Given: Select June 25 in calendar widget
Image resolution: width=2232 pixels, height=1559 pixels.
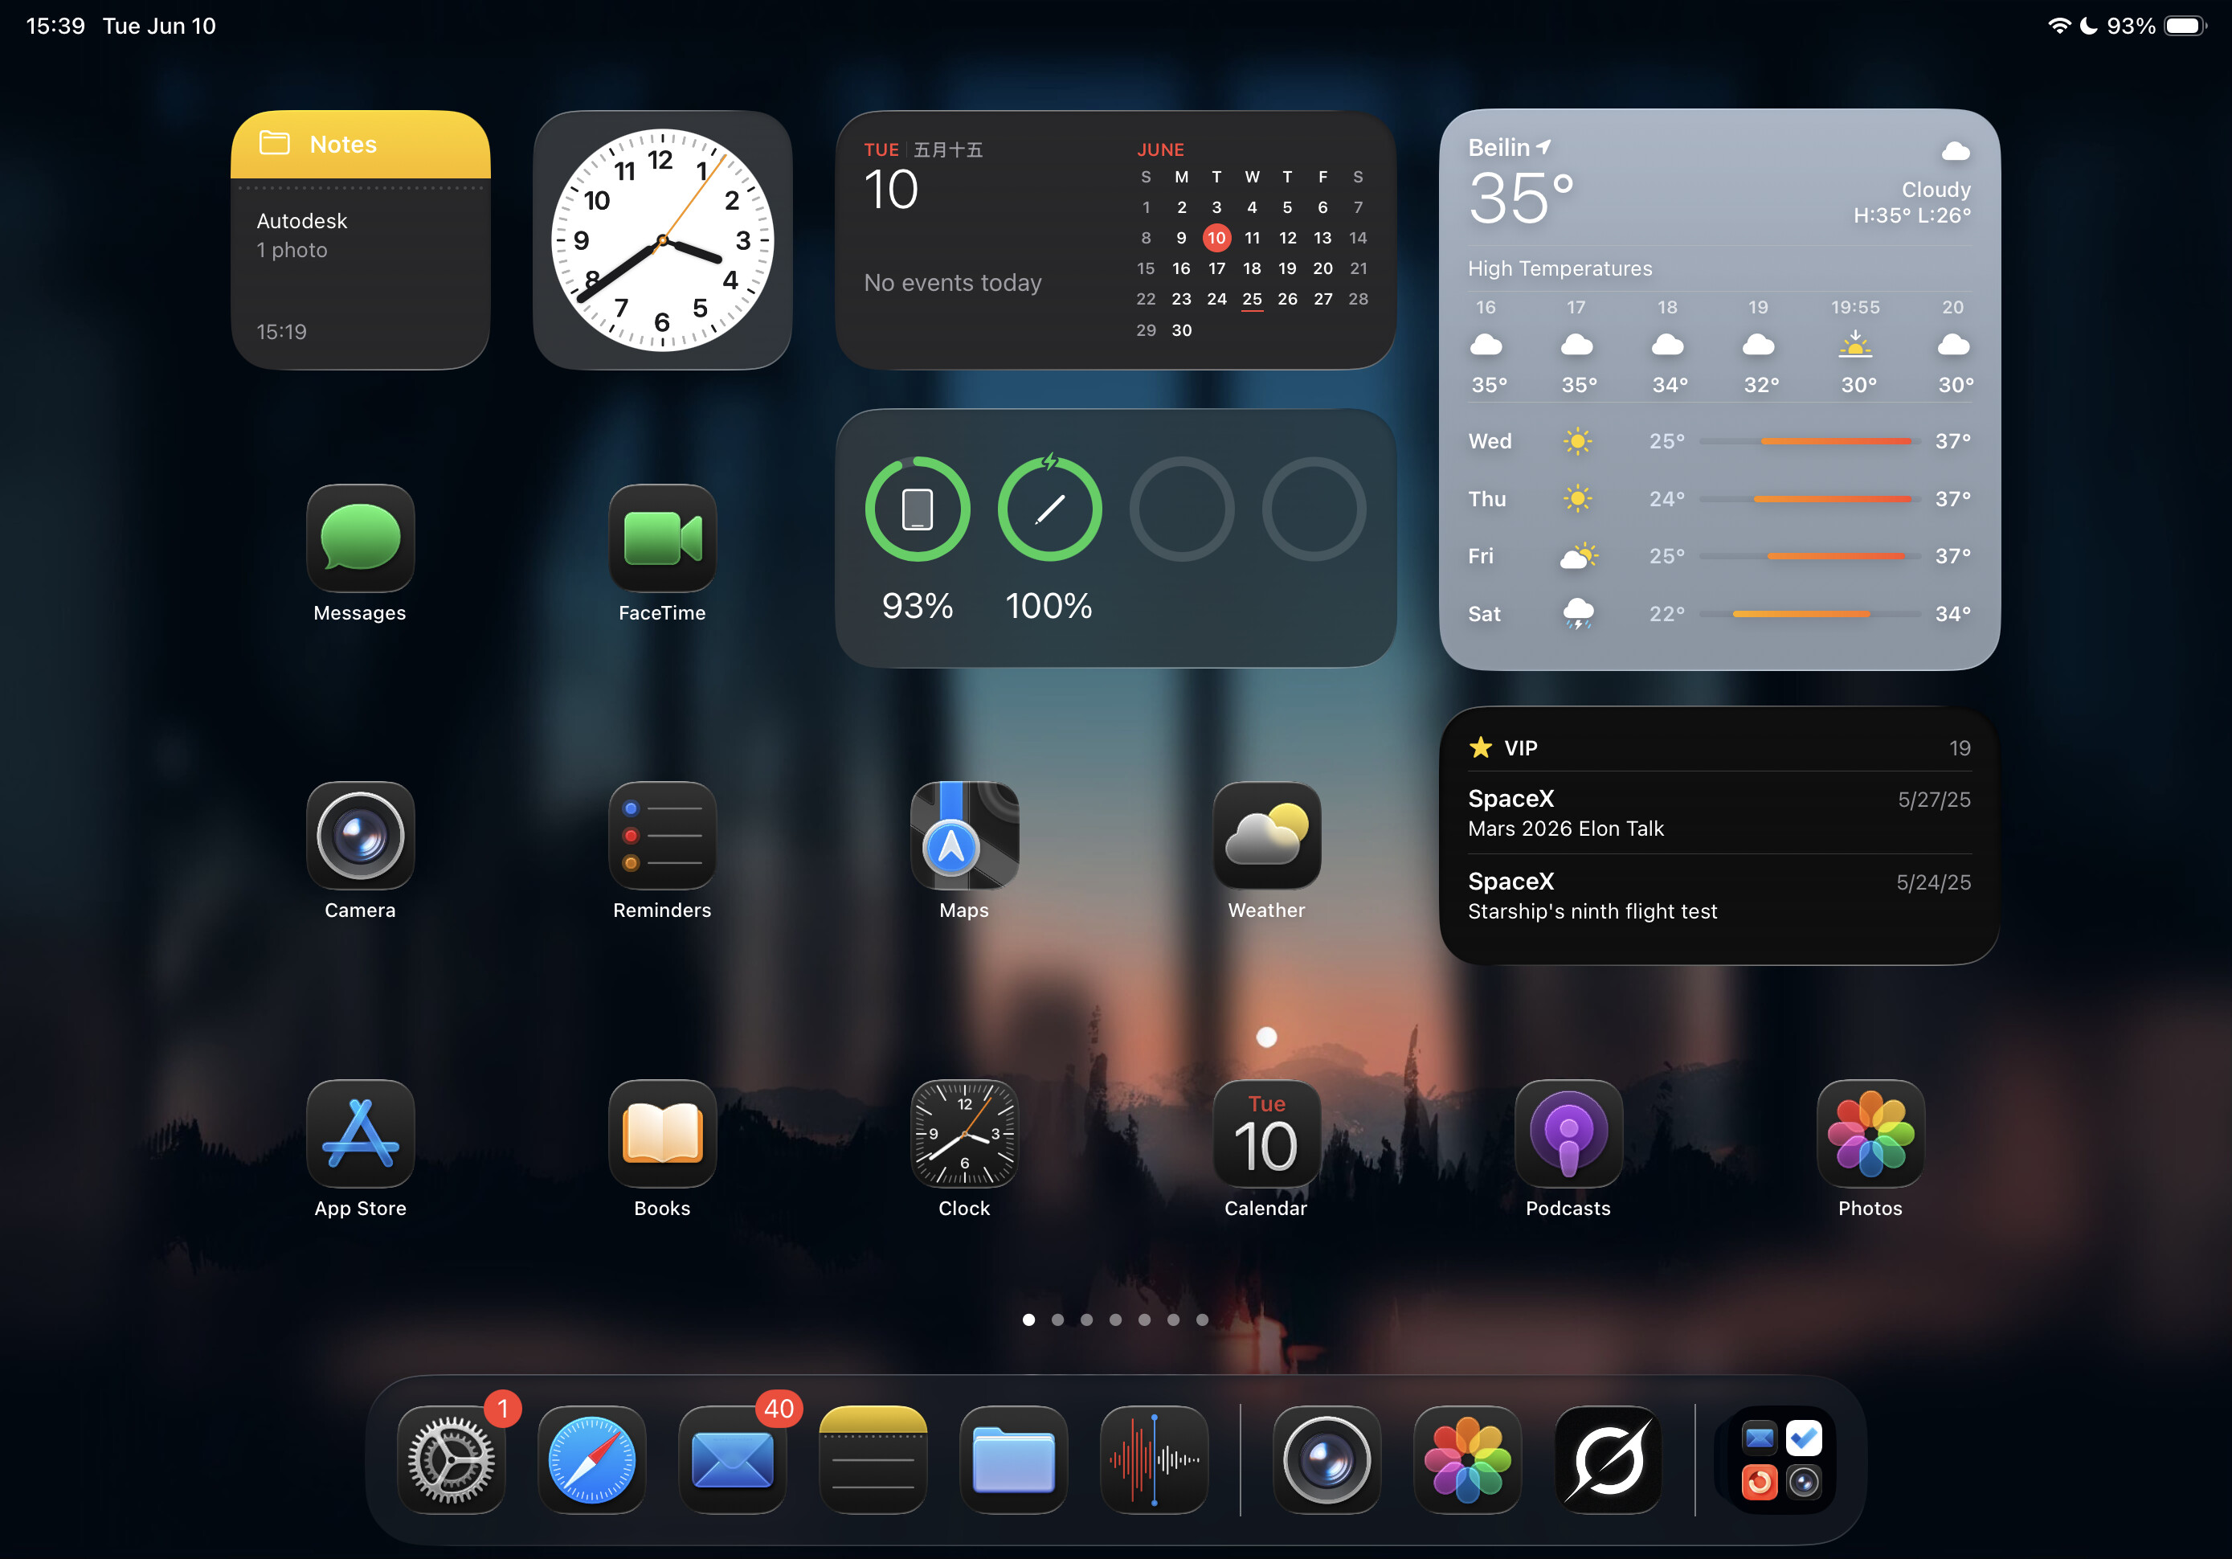Looking at the screenshot, I should pos(1252,300).
